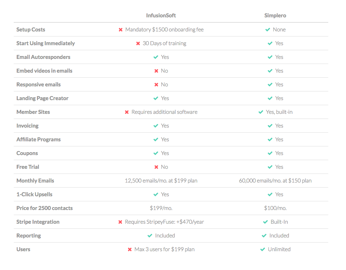Click the red X beside 30 Days of training

pyautogui.click(x=138, y=43)
